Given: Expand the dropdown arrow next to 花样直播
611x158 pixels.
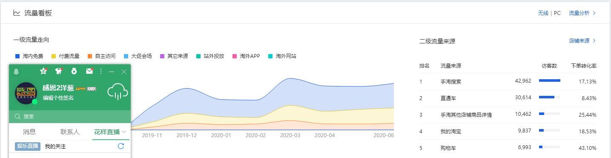Looking at the screenshot, I should (x=124, y=132).
